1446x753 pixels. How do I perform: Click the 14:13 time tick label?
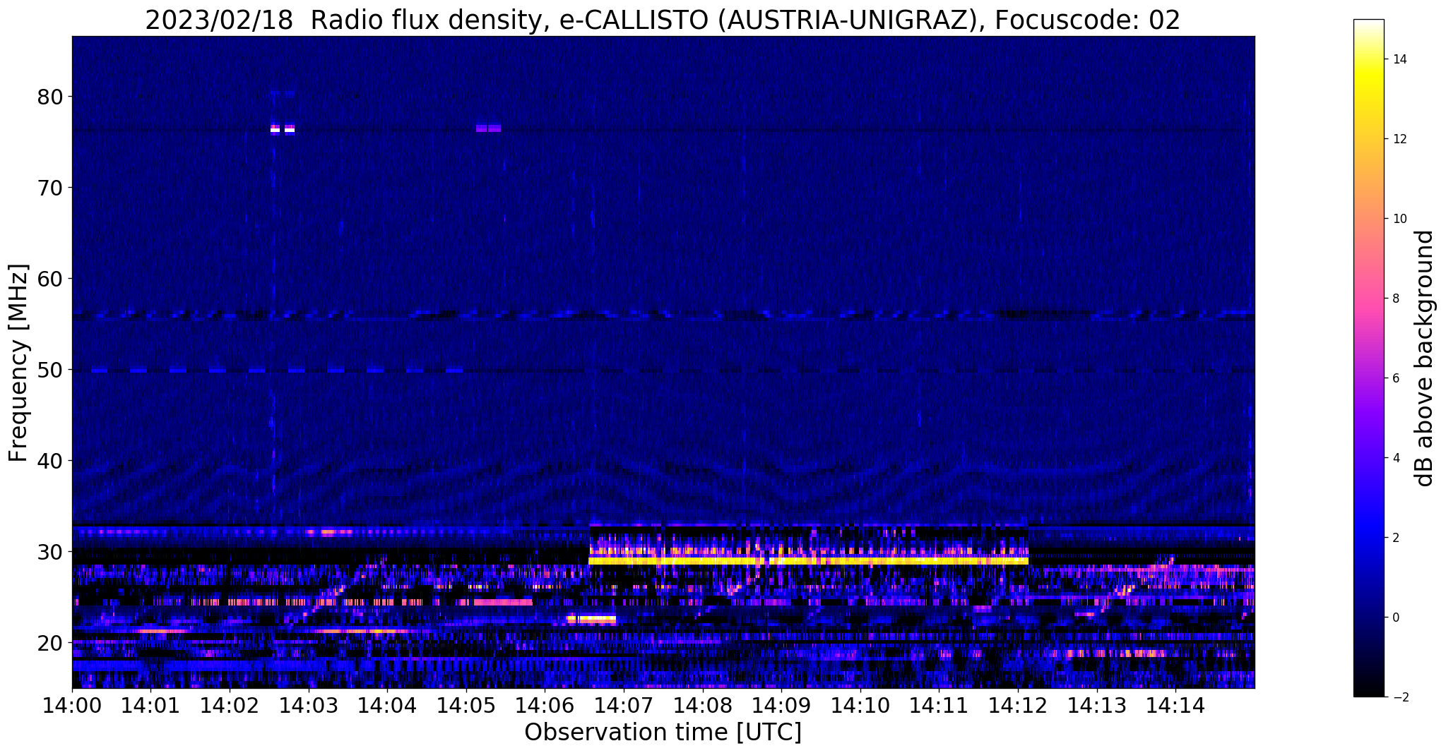click(x=1096, y=705)
